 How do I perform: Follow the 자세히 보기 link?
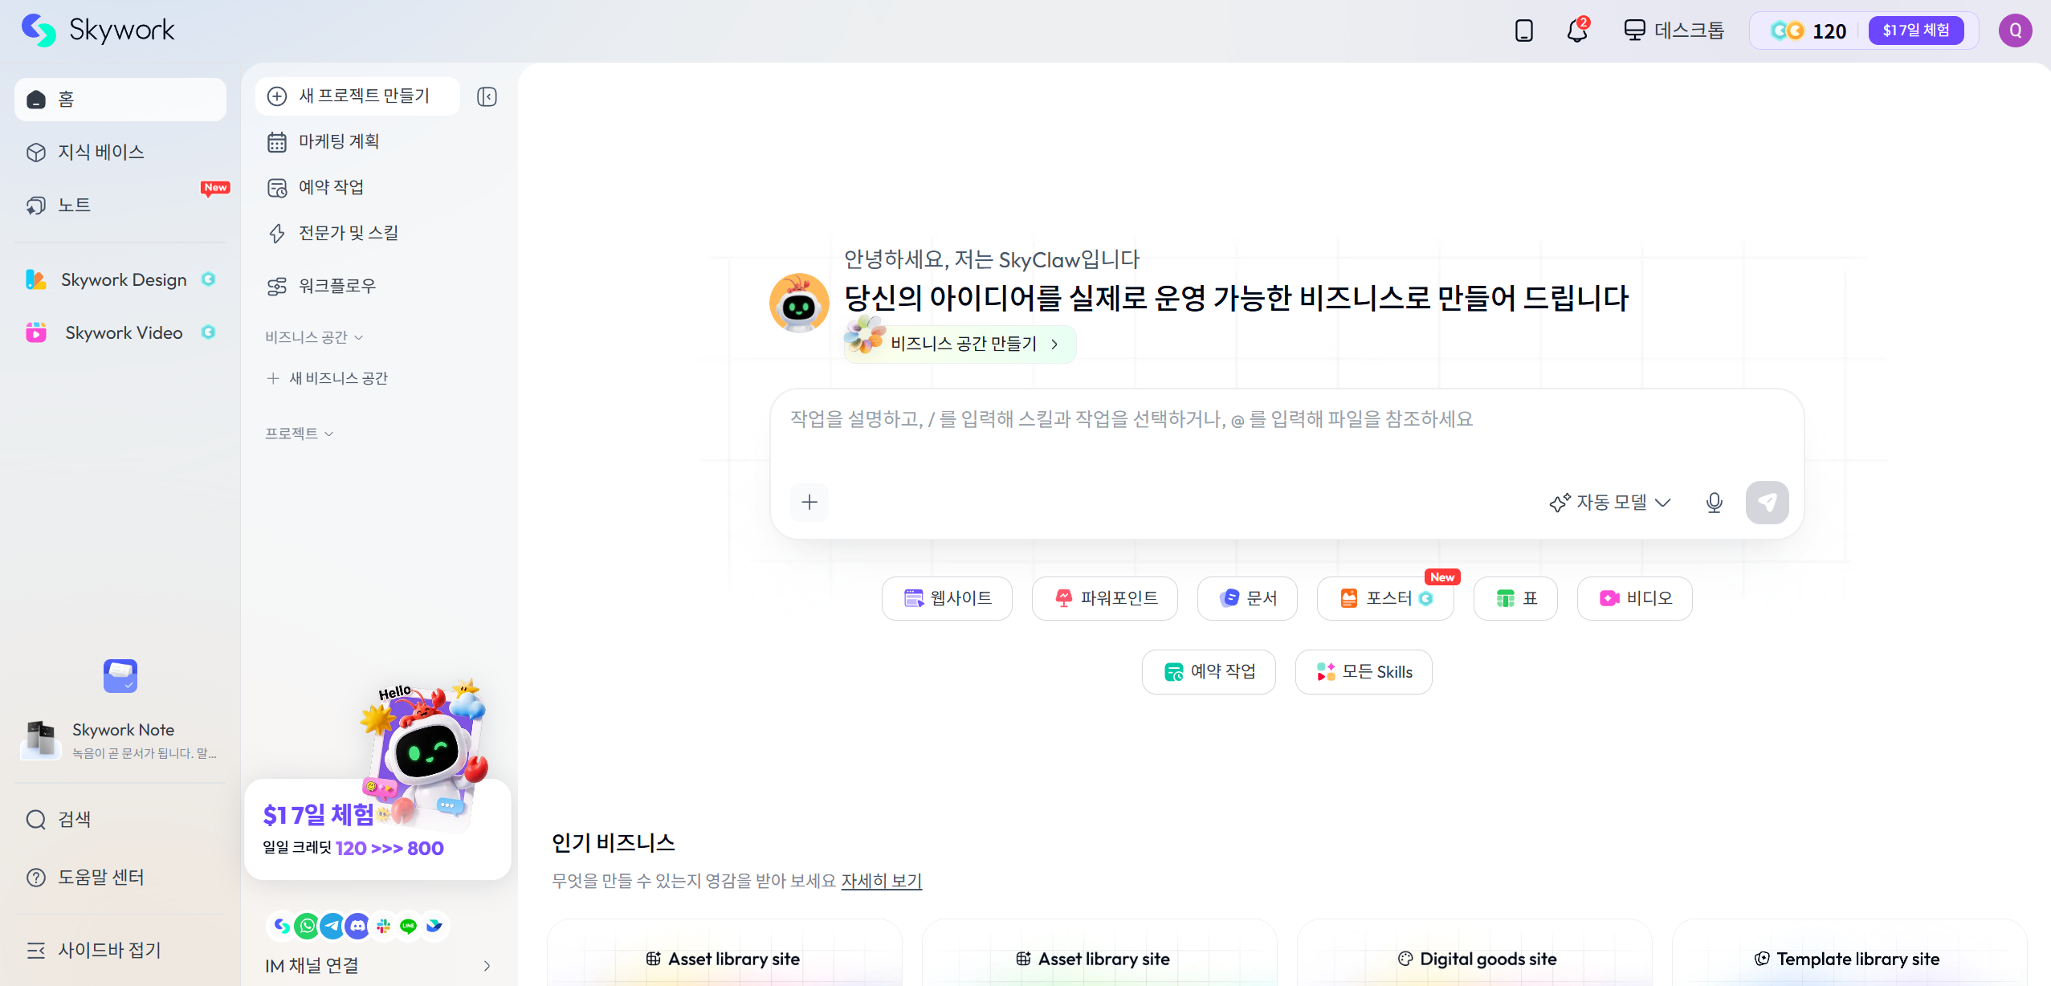881,881
